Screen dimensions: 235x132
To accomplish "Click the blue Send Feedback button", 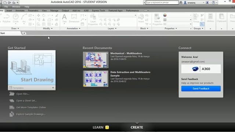I will coord(201,89).
